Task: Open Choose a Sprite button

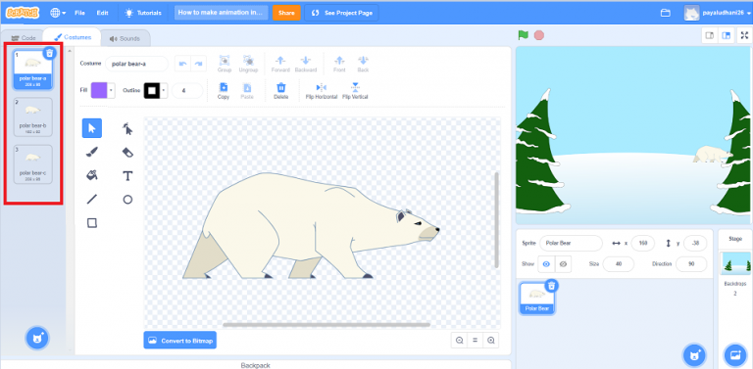Action: (x=694, y=355)
